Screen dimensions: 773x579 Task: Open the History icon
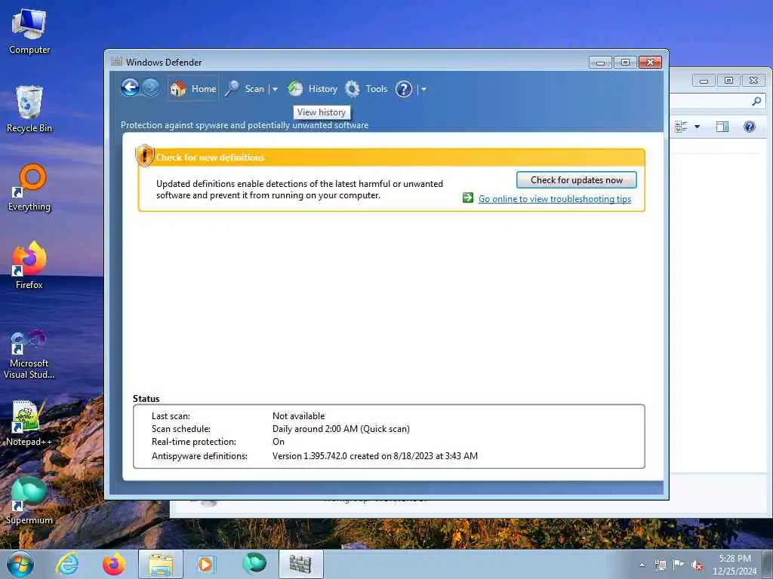coord(295,89)
